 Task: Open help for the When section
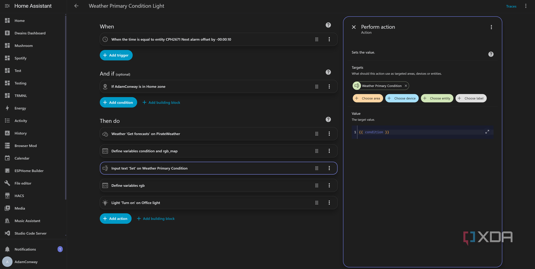point(328,25)
